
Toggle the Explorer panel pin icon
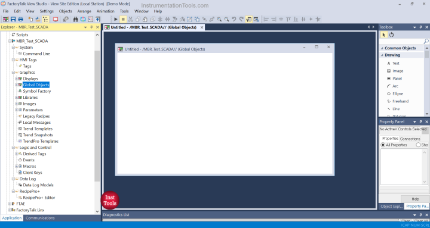tap(91, 27)
